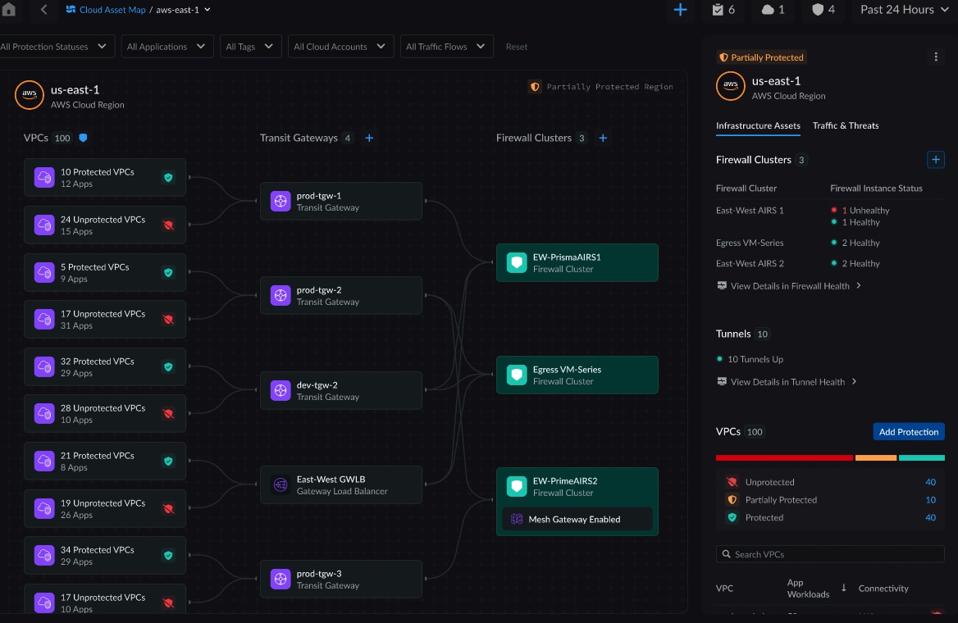Click the blue plus icon in top bar
The width and height of the screenshot is (958, 623).
680,10
